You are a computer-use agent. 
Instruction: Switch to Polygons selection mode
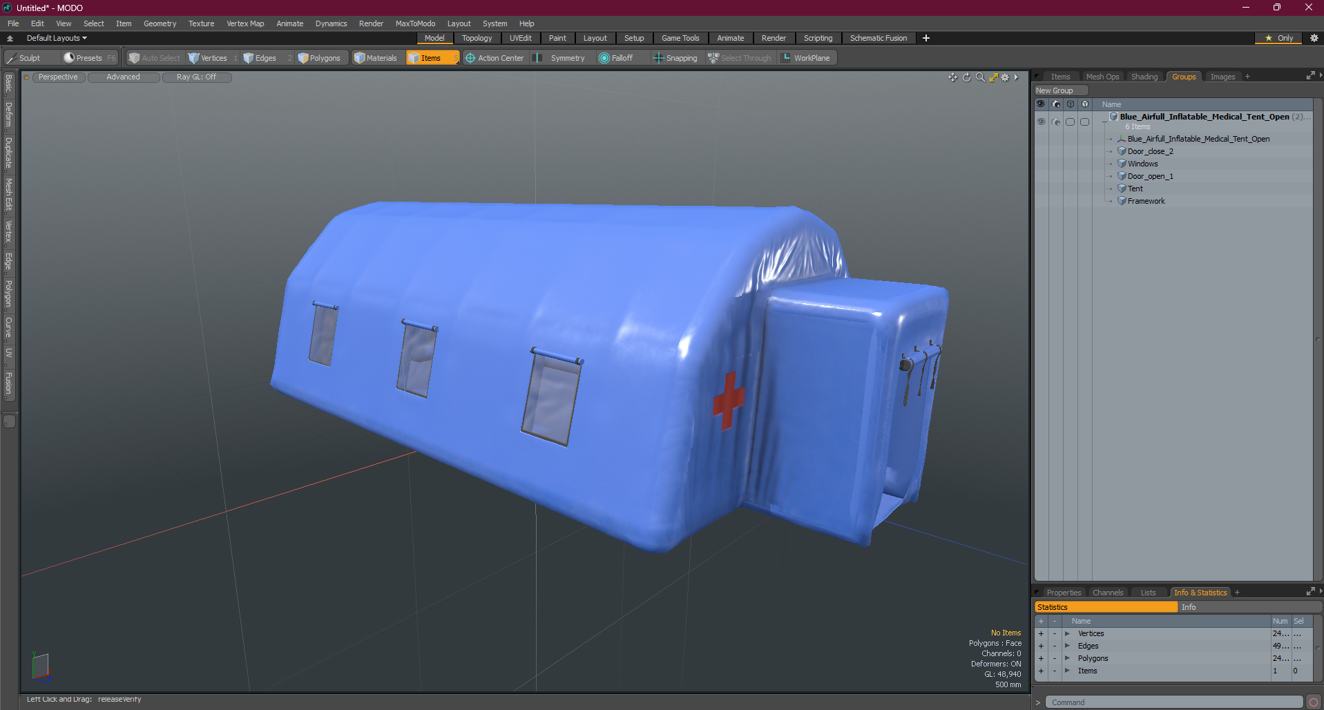click(x=321, y=58)
